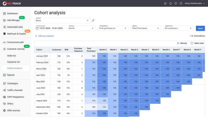Viewport: 208px width, 117px height.
Task: Click the Total Purchases column header
Action: pos(91,50)
